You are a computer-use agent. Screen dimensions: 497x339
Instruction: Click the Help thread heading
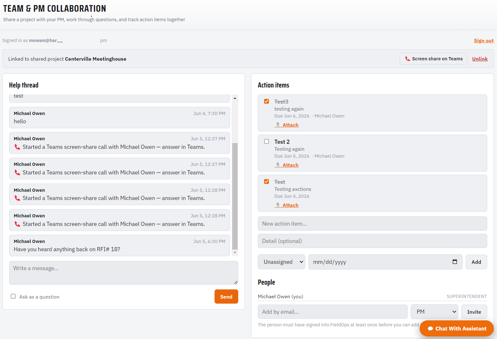[24, 85]
